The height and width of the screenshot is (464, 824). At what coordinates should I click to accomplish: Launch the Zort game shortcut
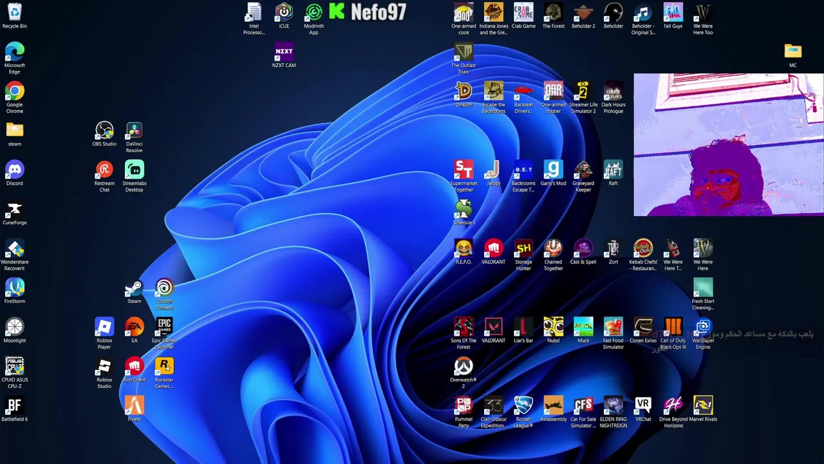[613, 252]
